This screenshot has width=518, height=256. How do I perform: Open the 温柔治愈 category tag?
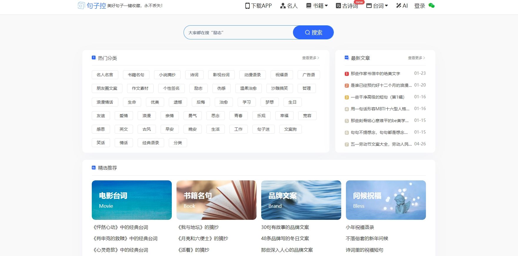coord(248,88)
